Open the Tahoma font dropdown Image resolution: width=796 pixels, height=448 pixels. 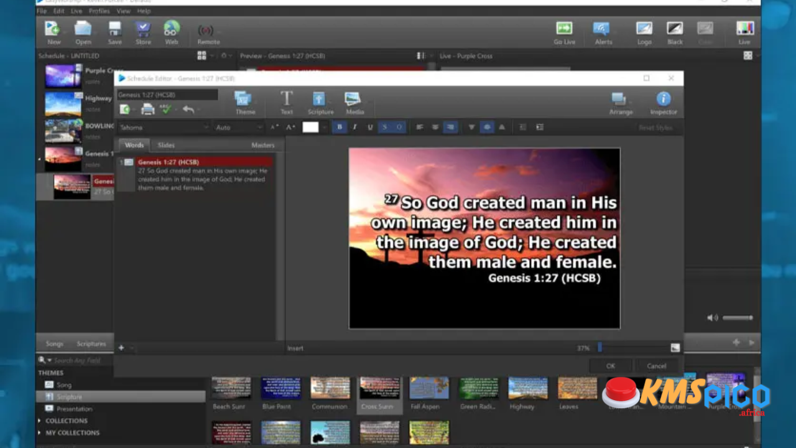point(164,127)
